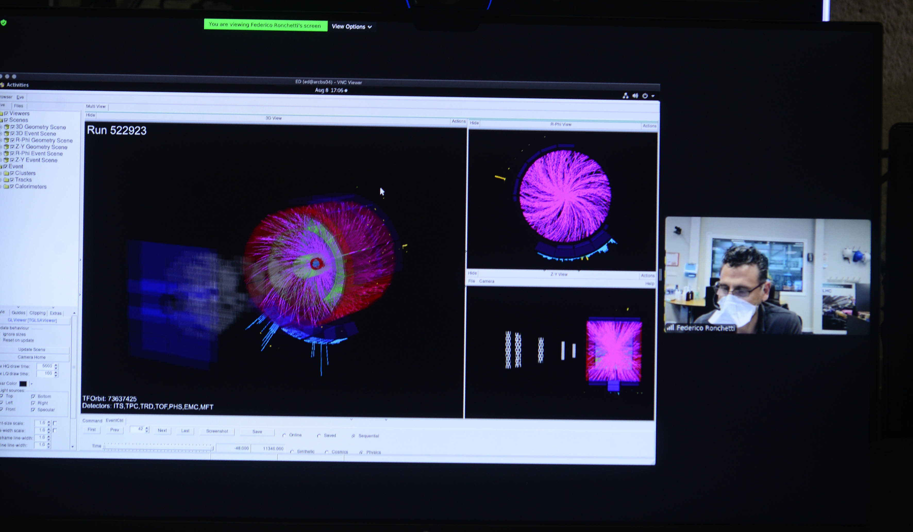Open the Activities overview

17,85
